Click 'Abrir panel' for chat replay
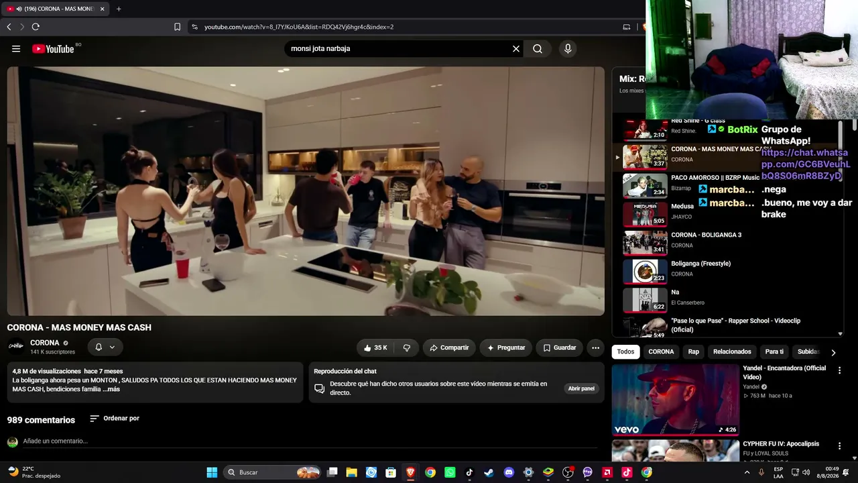 (581, 388)
